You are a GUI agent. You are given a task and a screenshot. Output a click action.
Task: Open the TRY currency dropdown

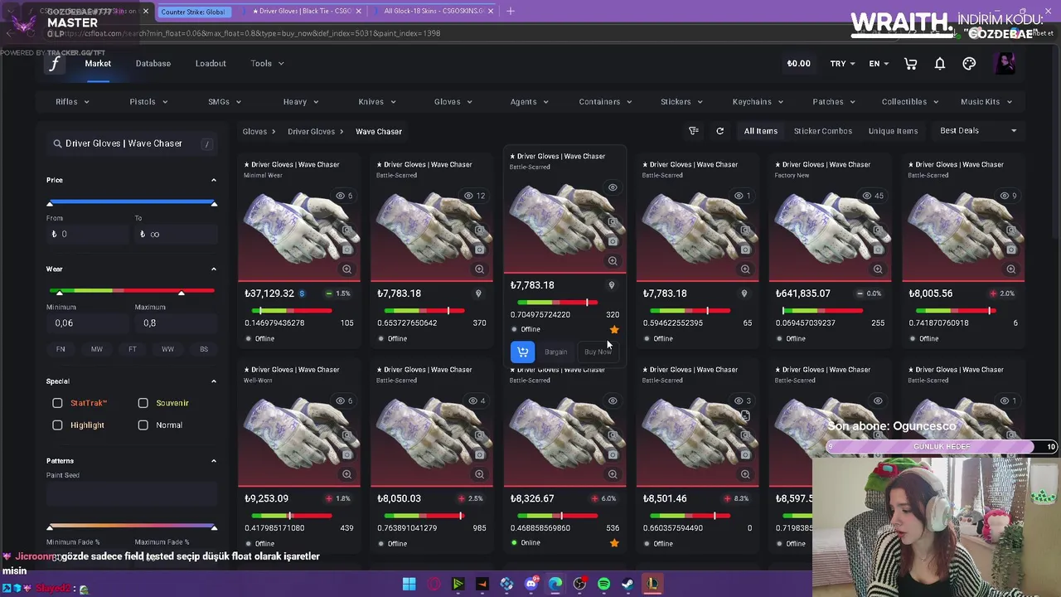(843, 64)
